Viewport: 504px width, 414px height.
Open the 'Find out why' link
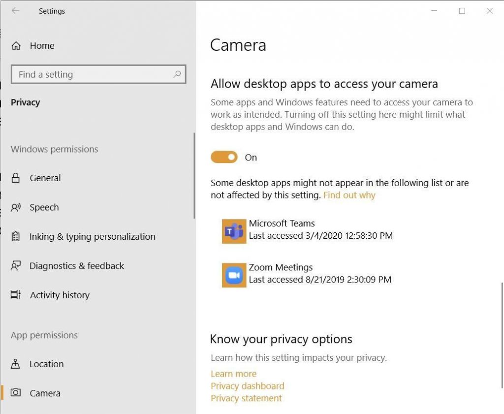[349, 195]
